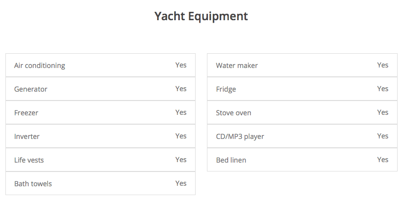
Task: Click Yes value for CD/MP3 player
Action: point(383,136)
